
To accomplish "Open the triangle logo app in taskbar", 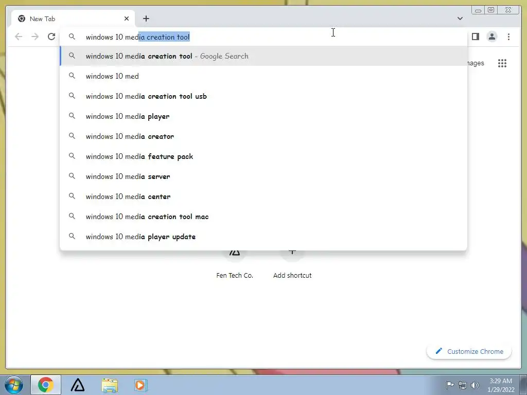I will (x=78, y=385).
